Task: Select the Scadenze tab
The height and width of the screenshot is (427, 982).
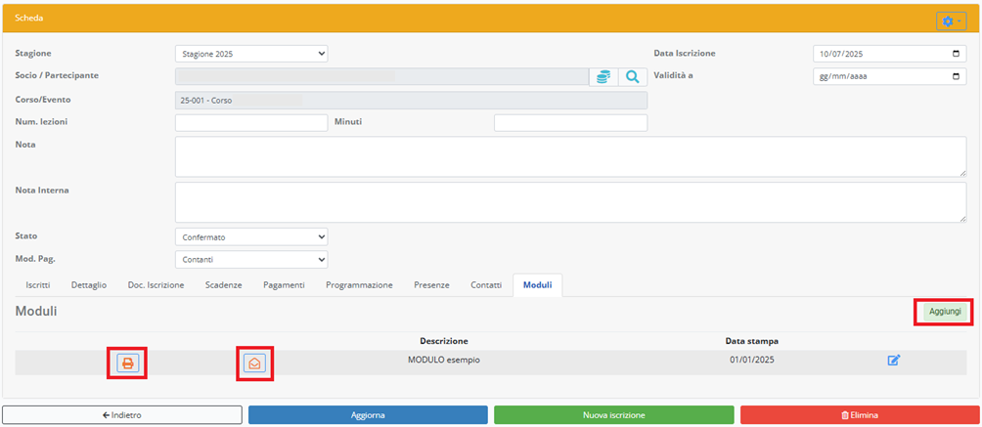Action: [x=223, y=285]
